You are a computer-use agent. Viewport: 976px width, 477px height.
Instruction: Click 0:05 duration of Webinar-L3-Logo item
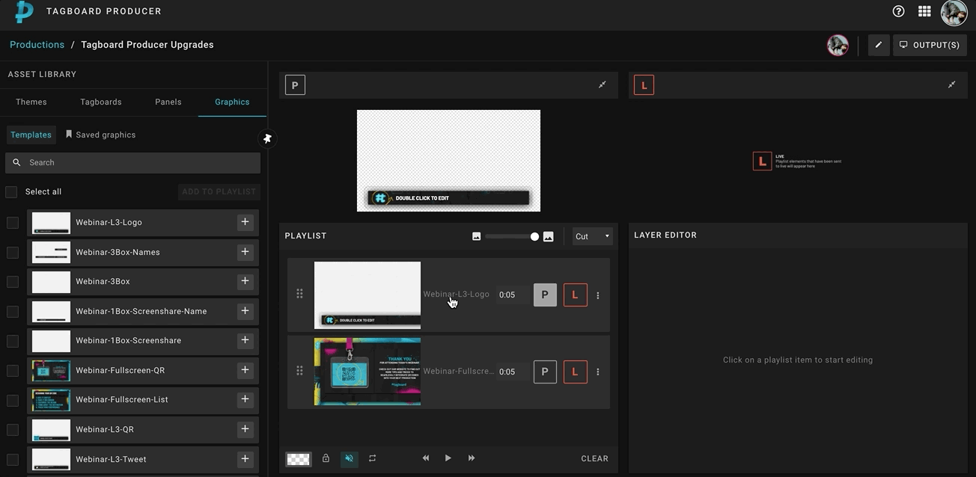click(x=507, y=295)
